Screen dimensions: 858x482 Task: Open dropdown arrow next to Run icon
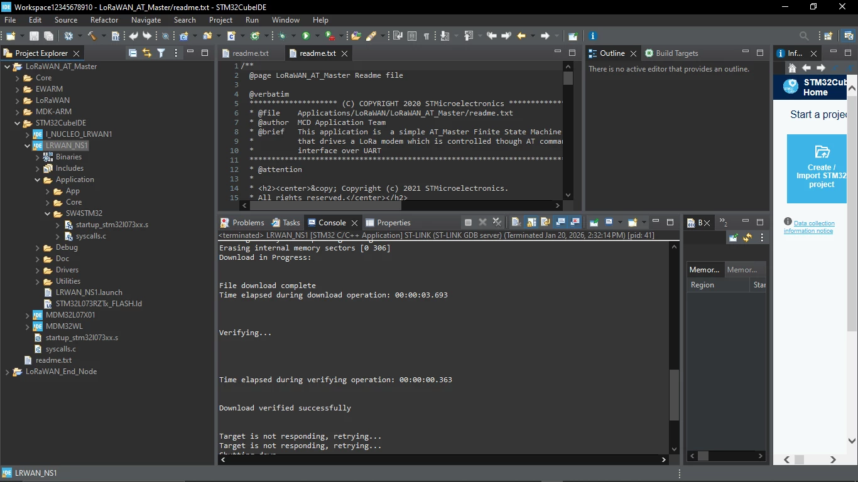pyautogui.click(x=317, y=36)
